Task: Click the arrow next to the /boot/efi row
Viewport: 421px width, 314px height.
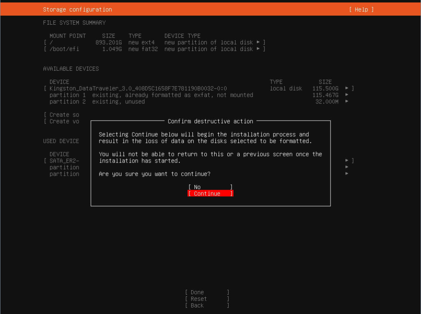Action: [258, 49]
